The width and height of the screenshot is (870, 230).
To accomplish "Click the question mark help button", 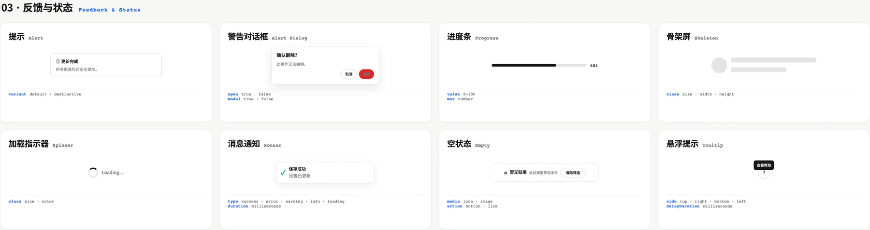I will [x=764, y=173].
